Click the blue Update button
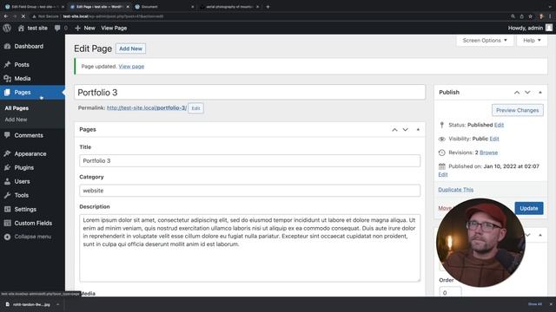Image resolution: width=556 pixels, height=312 pixels. pyautogui.click(x=529, y=208)
